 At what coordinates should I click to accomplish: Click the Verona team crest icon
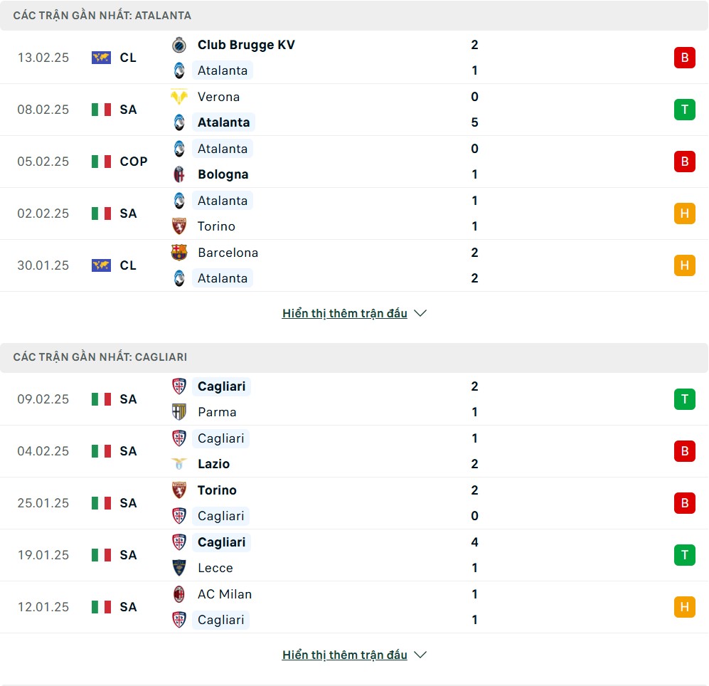pos(179,96)
